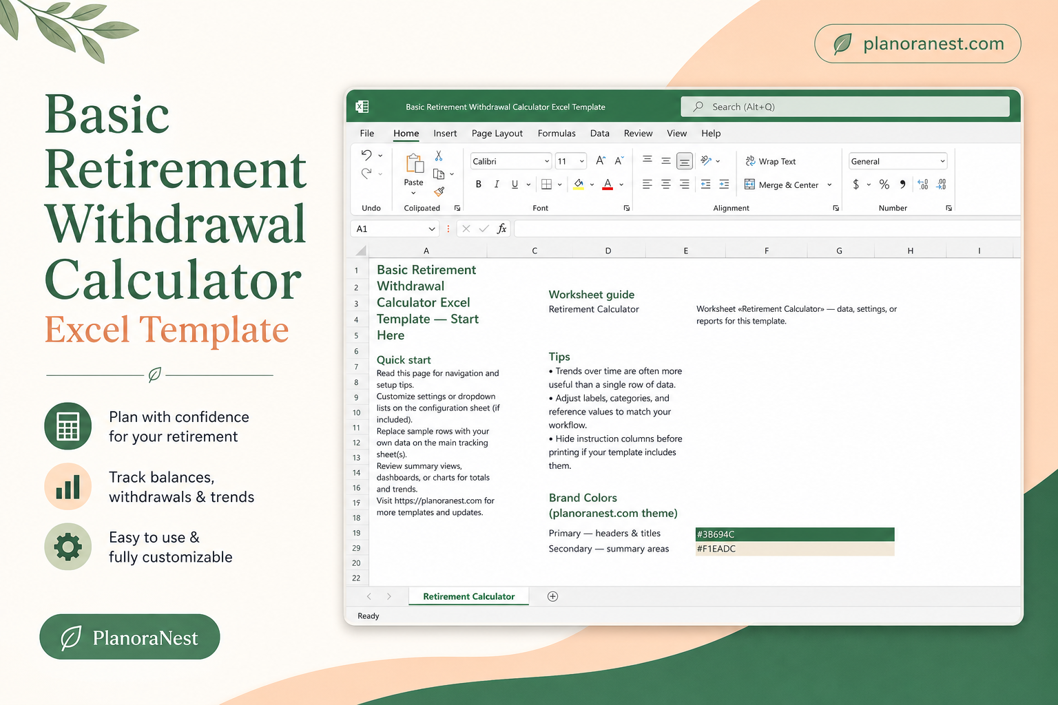Apply the Borders grid icon

546,184
